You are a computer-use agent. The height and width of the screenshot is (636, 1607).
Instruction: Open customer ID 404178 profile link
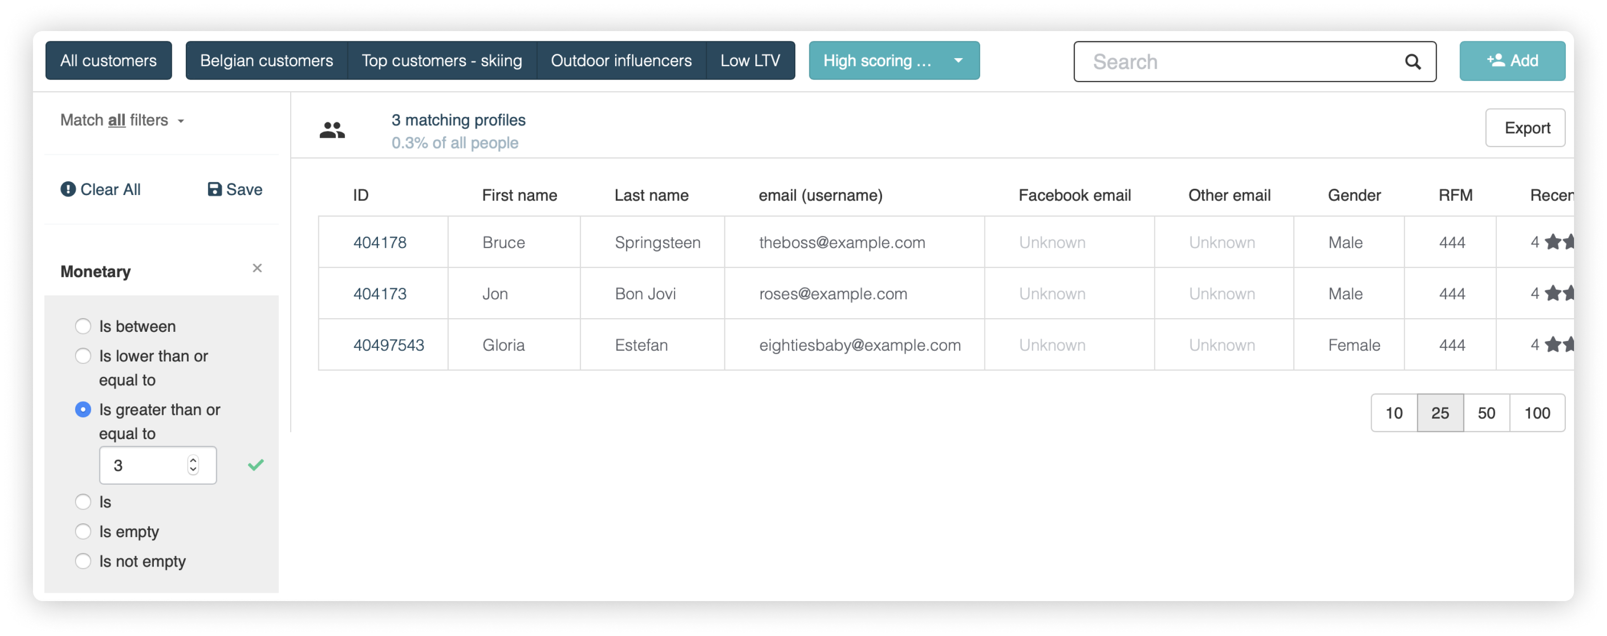pos(379,243)
